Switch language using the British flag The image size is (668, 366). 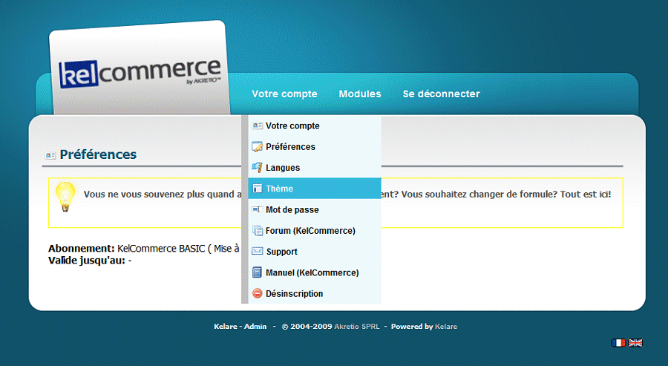635,343
